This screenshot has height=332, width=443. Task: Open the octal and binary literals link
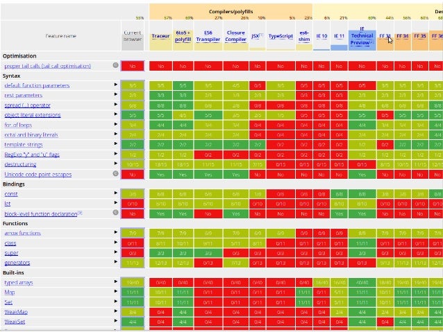31,134
